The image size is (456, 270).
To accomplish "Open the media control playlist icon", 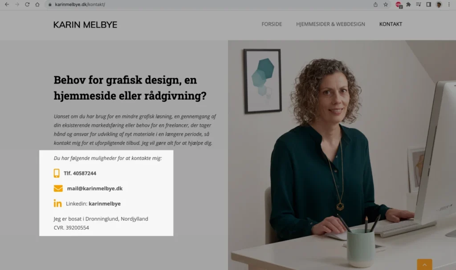I will pos(419,4).
